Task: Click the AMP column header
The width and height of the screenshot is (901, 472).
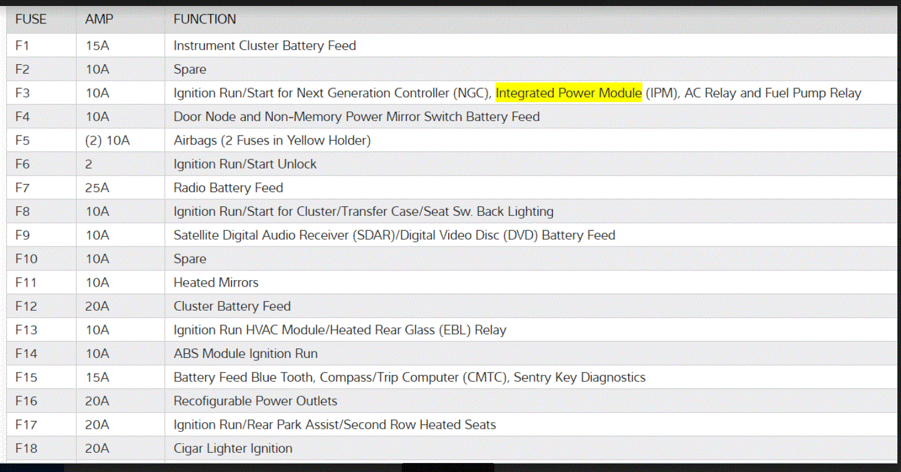Action: click(99, 19)
